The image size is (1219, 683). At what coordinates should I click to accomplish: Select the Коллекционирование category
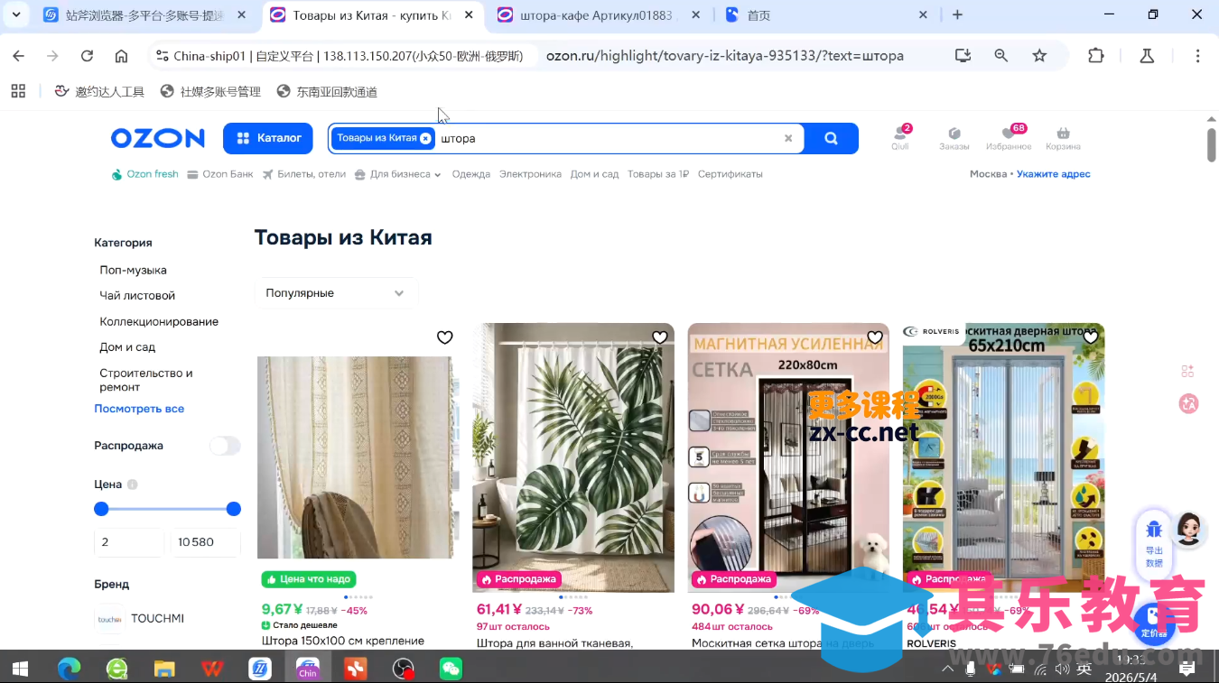point(159,321)
